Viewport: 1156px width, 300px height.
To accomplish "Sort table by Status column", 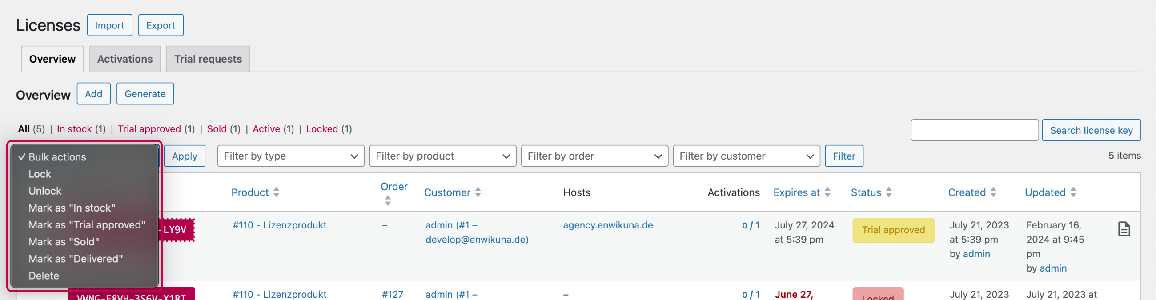I will coord(866,193).
